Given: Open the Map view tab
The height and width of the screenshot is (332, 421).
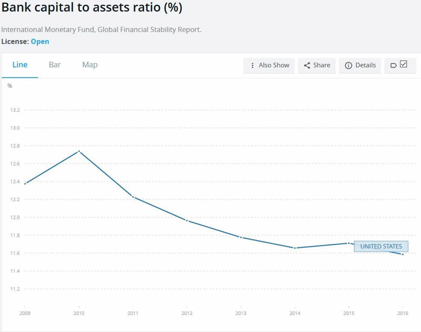Looking at the screenshot, I should click(90, 65).
